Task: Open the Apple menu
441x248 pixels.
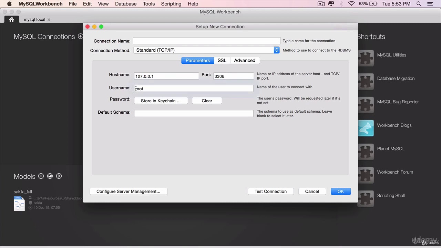Action: coord(9,4)
